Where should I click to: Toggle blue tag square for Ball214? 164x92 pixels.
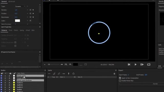pyautogui.click(x=1, y=83)
